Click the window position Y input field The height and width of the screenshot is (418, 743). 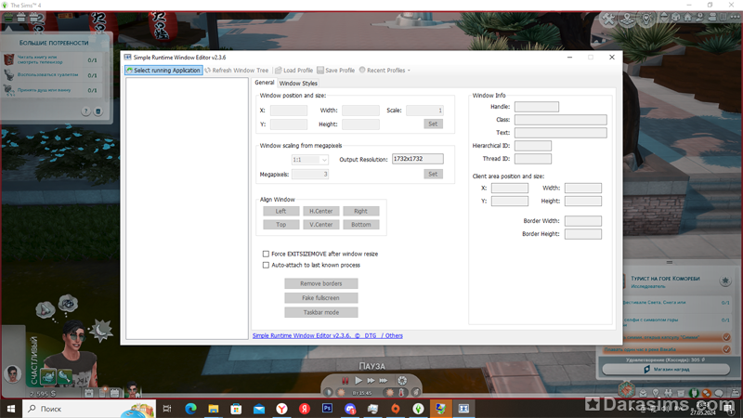click(x=289, y=124)
